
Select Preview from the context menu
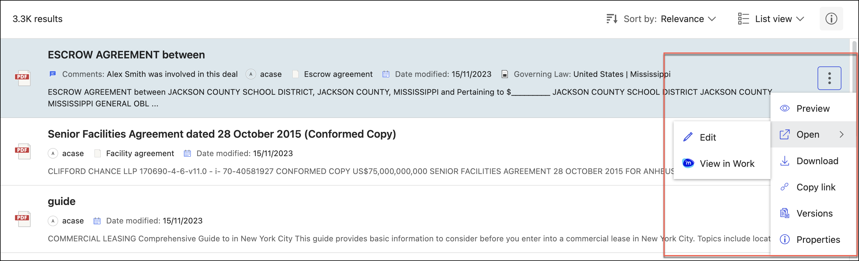click(812, 109)
